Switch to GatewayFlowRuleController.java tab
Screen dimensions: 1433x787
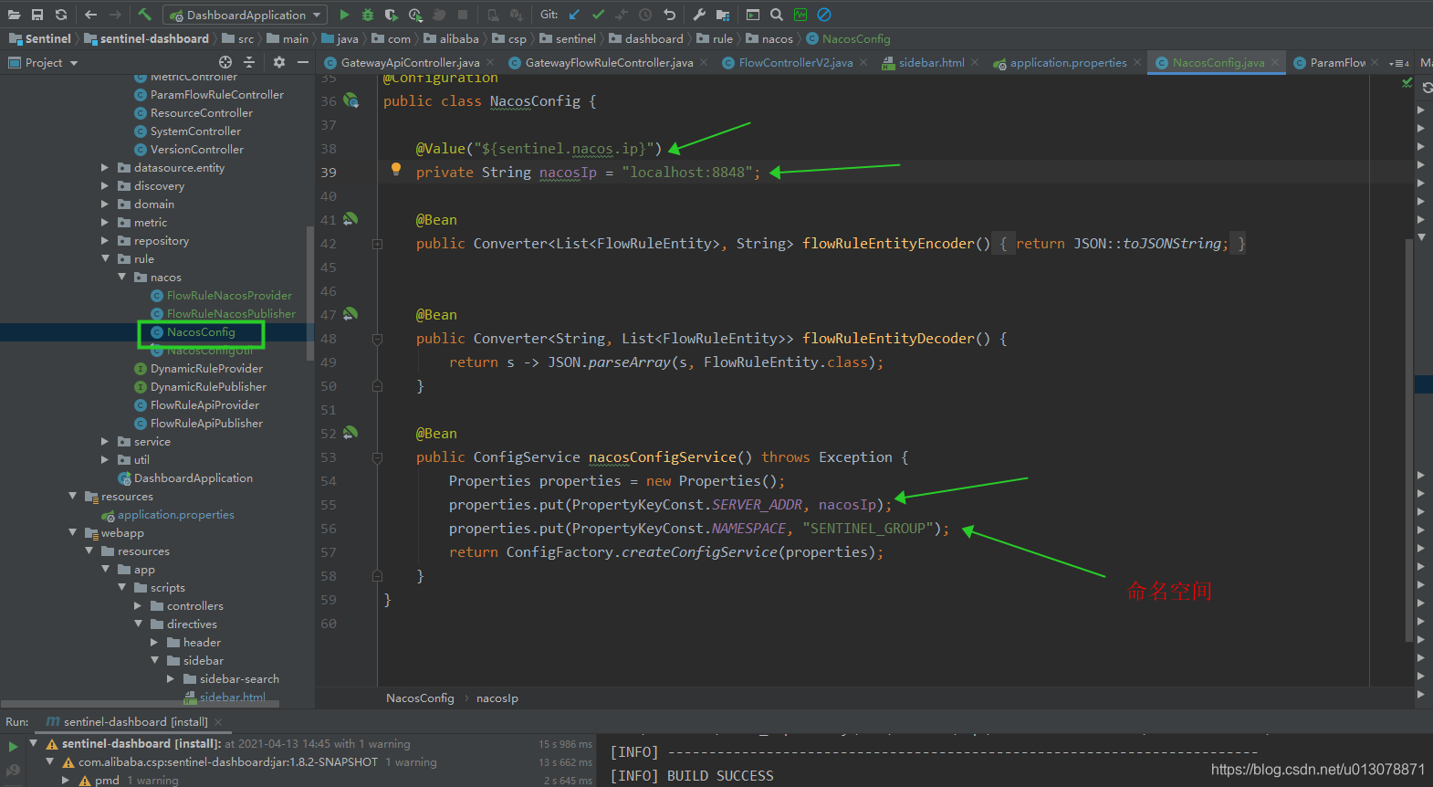(x=609, y=62)
